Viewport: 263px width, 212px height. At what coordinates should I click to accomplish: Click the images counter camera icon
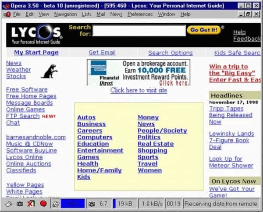[x=92, y=204]
